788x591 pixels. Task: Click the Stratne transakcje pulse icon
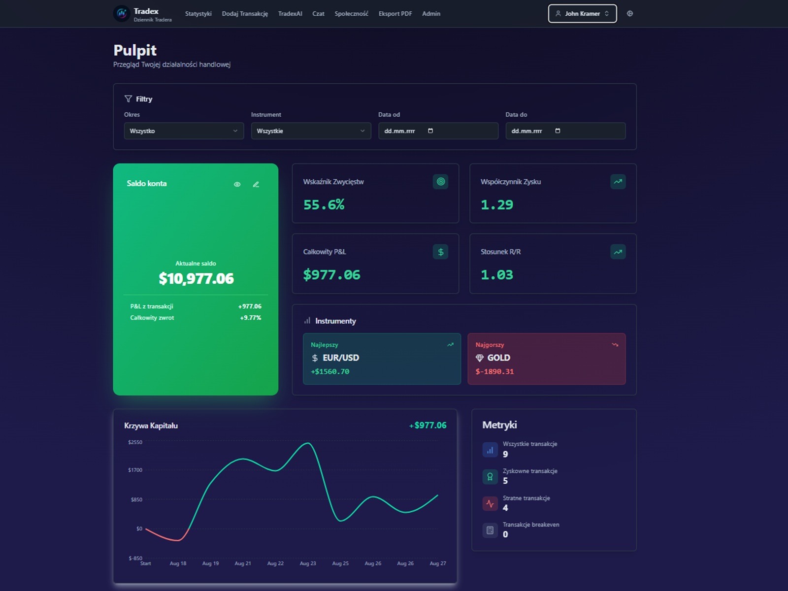pos(490,503)
